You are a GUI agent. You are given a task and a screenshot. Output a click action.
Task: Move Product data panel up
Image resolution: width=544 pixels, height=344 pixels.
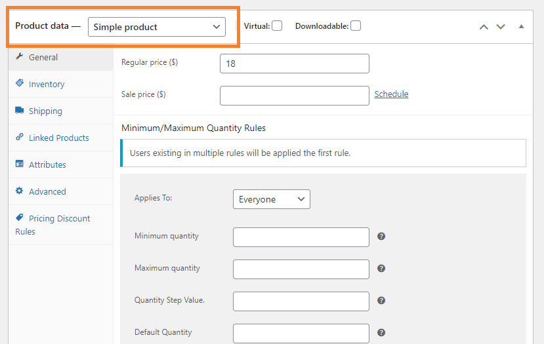tap(484, 27)
